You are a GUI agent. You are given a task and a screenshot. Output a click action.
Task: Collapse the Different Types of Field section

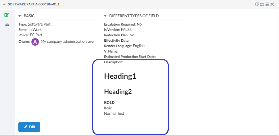pyautogui.click(x=105, y=16)
